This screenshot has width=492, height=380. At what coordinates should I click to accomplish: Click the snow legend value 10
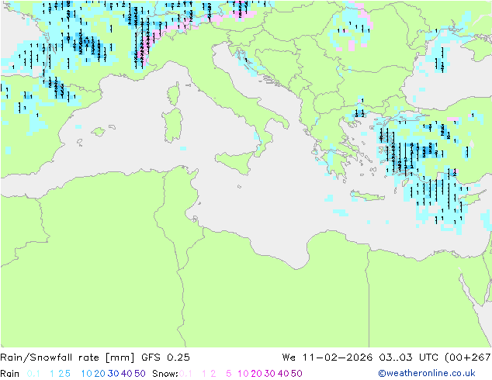(243, 374)
